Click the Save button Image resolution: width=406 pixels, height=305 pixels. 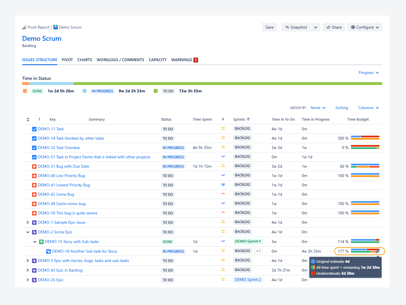pyautogui.click(x=269, y=27)
